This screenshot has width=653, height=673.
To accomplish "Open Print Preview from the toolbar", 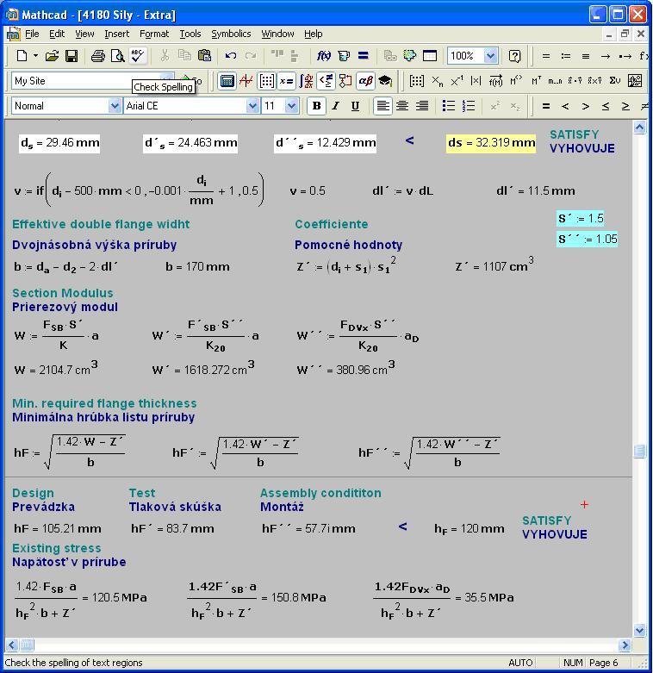I will [117, 56].
